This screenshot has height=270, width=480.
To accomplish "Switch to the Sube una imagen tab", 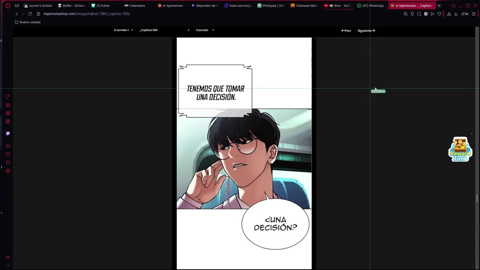I will click(238, 6).
